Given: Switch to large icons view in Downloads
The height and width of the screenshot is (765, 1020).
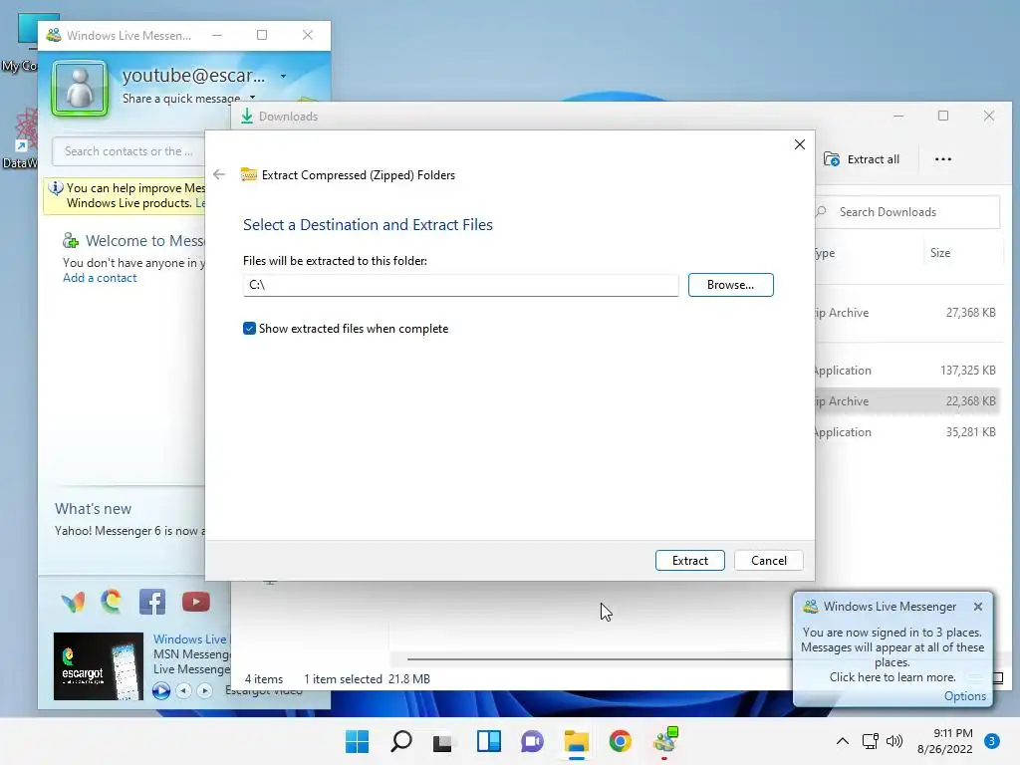Looking at the screenshot, I should click(x=998, y=678).
